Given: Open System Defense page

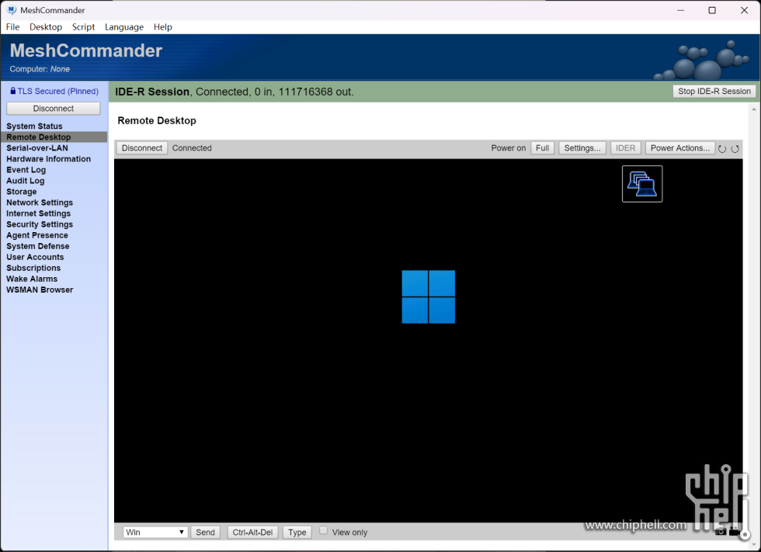Looking at the screenshot, I should tap(38, 246).
